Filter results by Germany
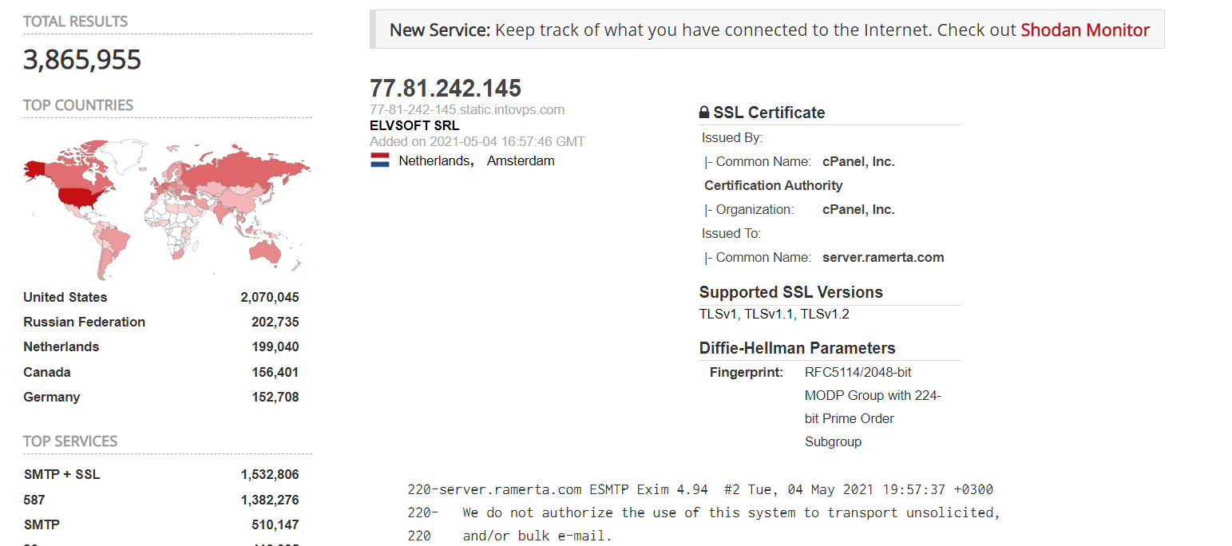The image size is (1232, 546). pyautogui.click(x=52, y=397)
